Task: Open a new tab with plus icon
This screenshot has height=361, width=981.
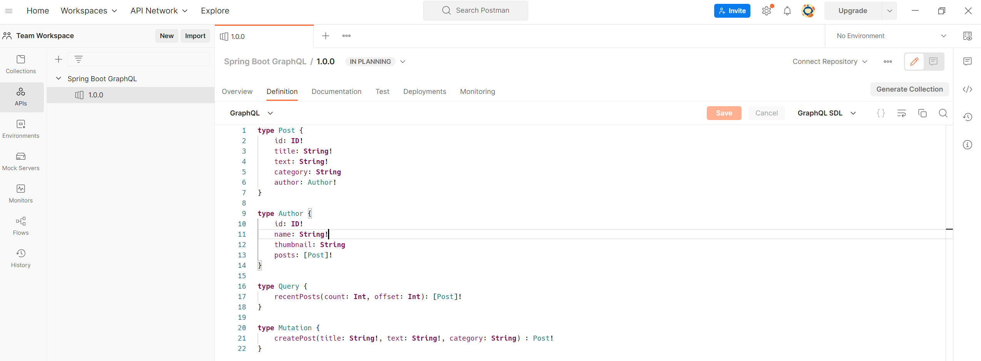Action: coord(326,36)
